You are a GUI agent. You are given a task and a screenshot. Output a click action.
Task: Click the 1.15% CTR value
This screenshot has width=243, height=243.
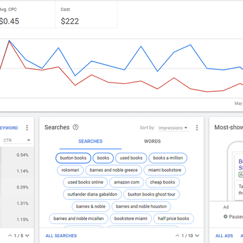[x=23, y=219]
